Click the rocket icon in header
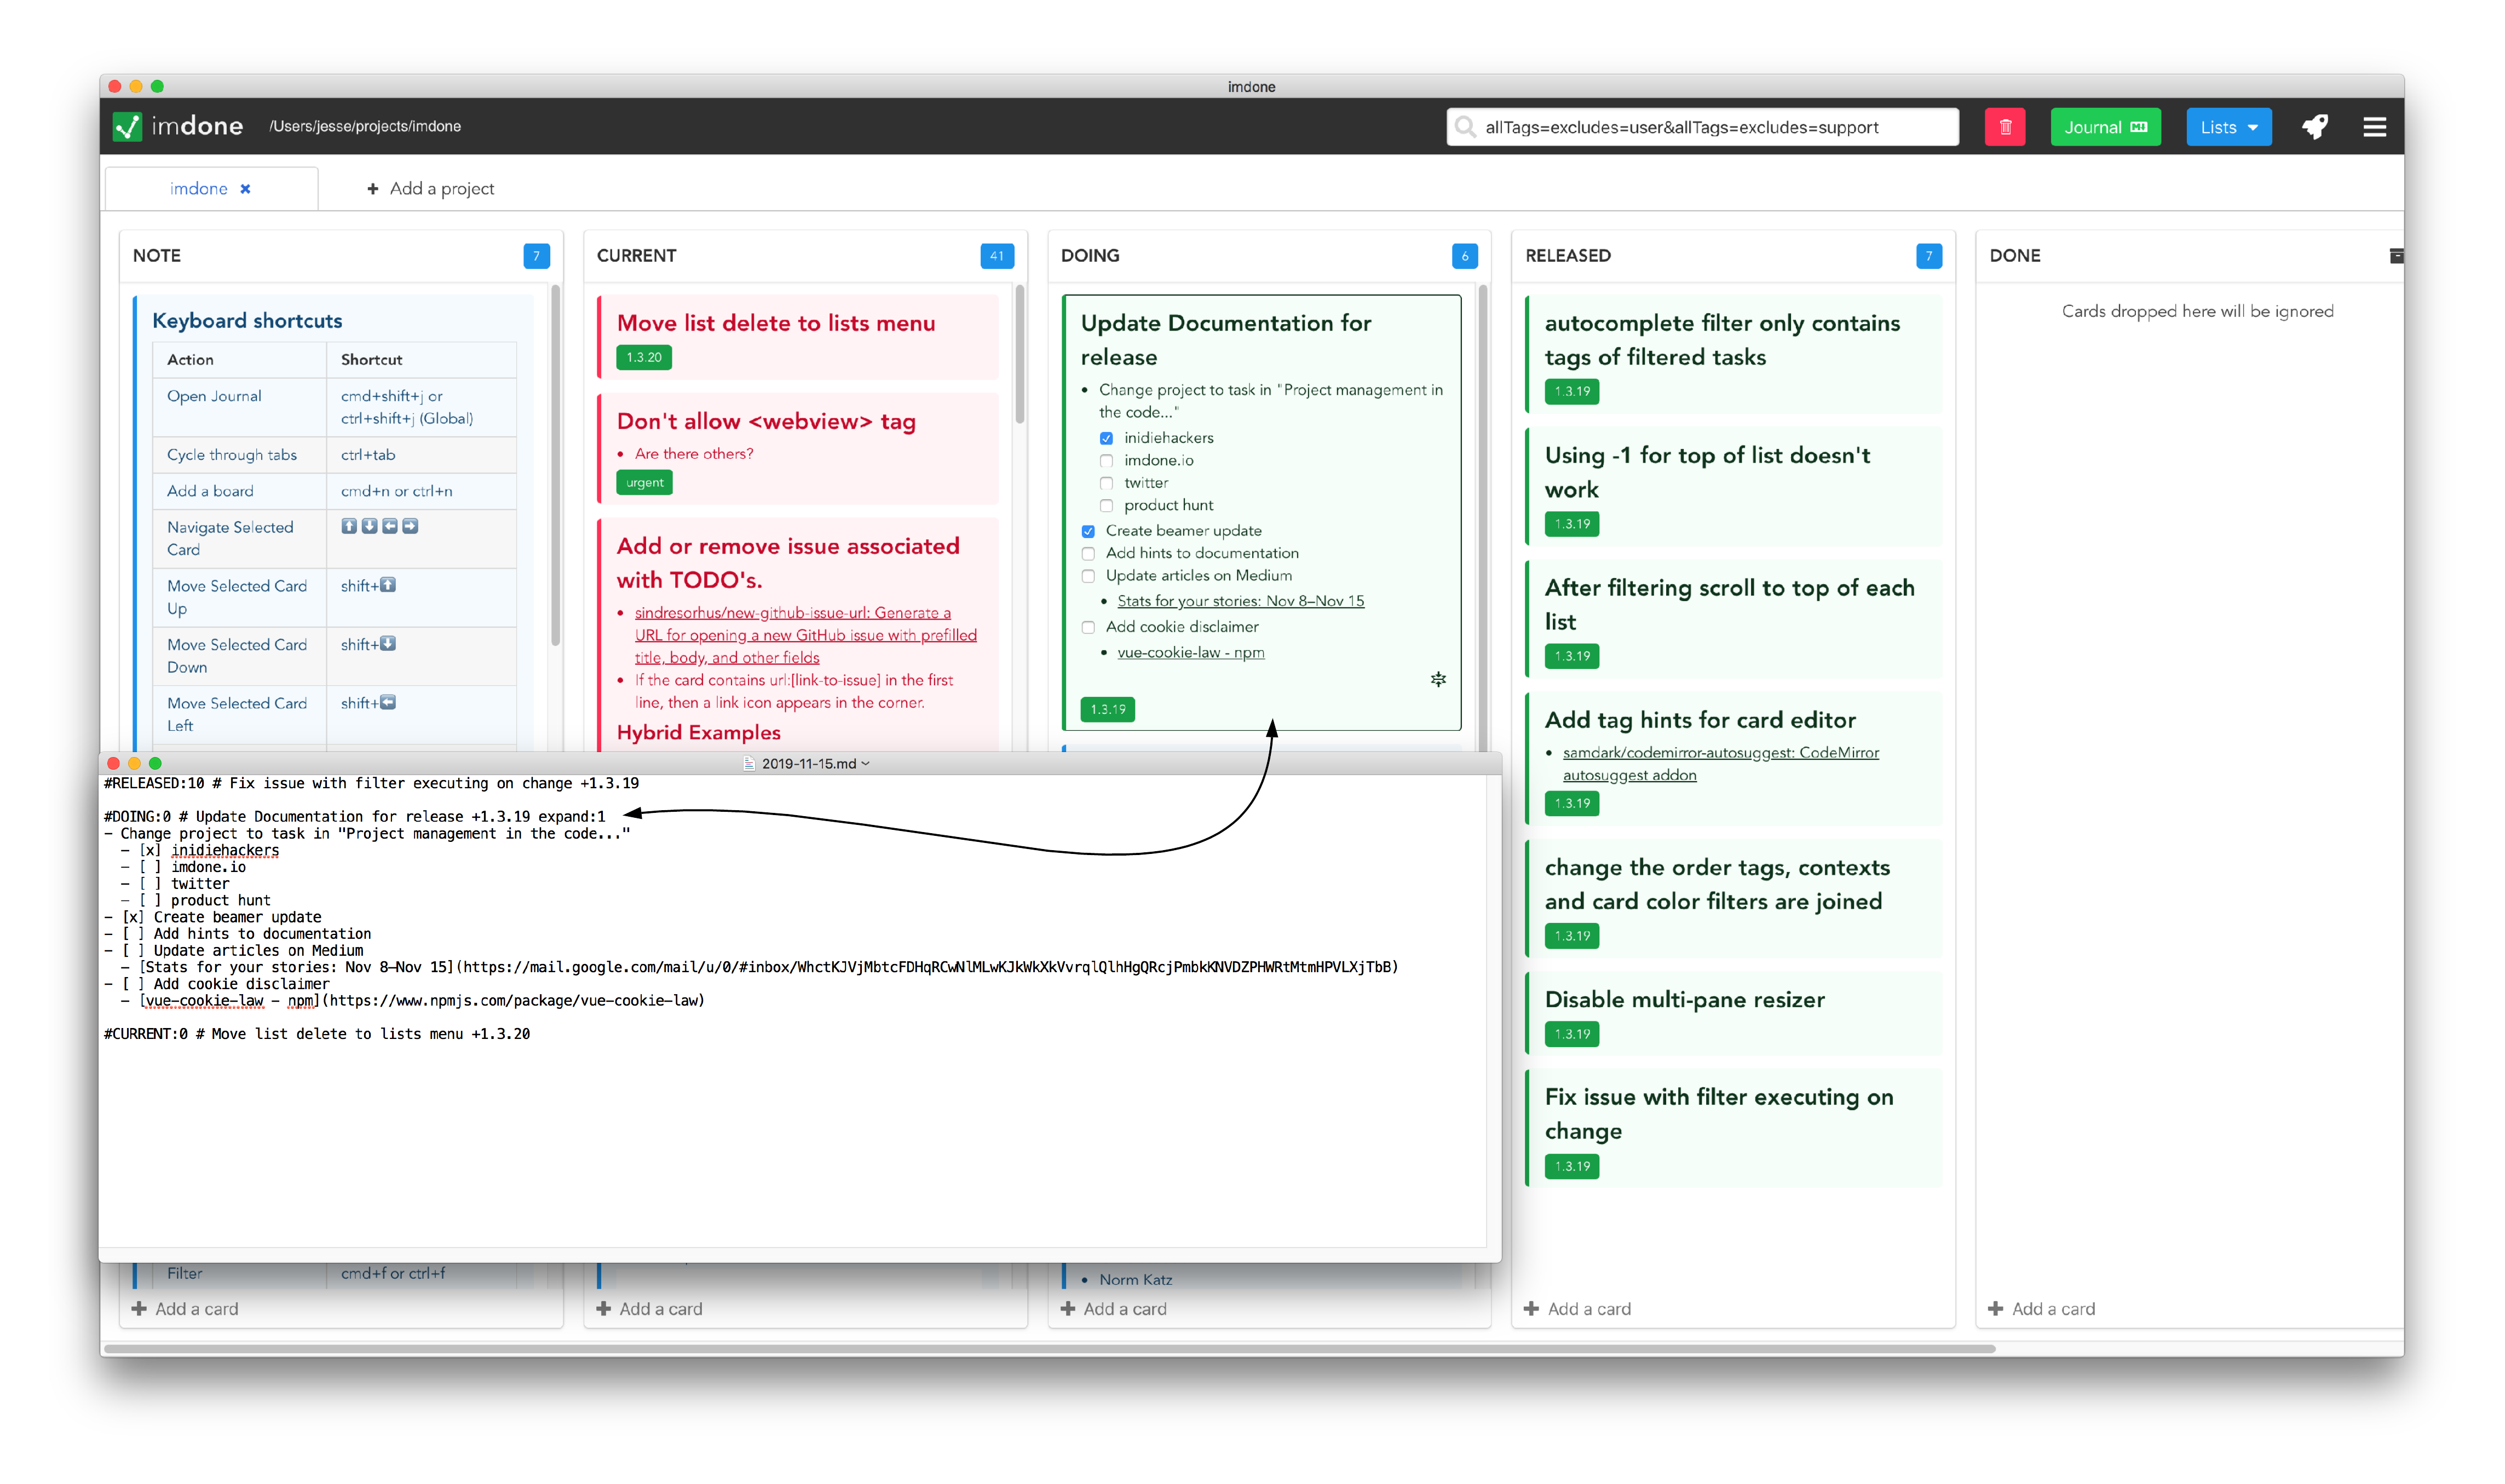 2314,127
